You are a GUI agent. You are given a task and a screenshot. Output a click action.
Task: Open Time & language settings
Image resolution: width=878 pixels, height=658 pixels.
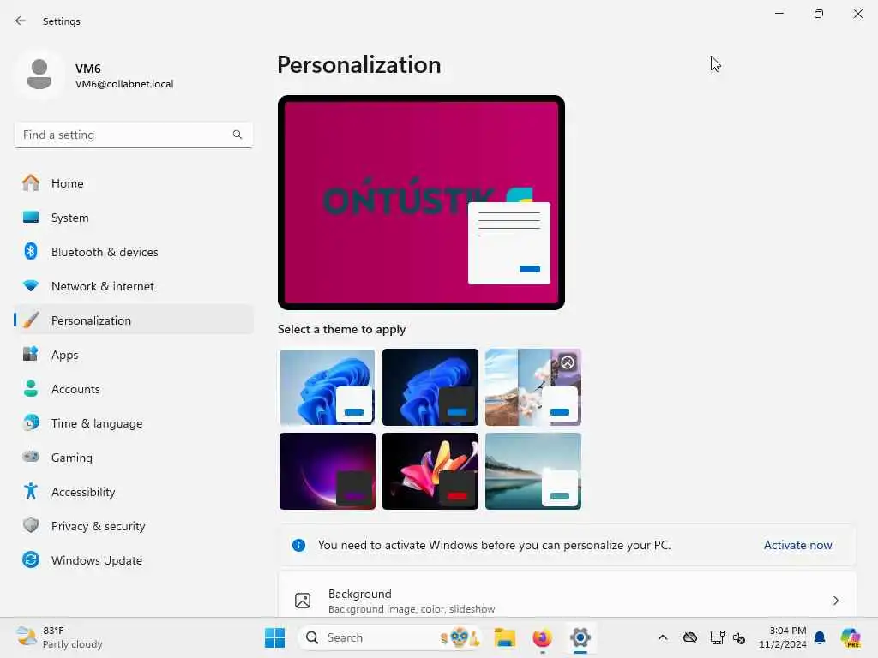[134, 423]
